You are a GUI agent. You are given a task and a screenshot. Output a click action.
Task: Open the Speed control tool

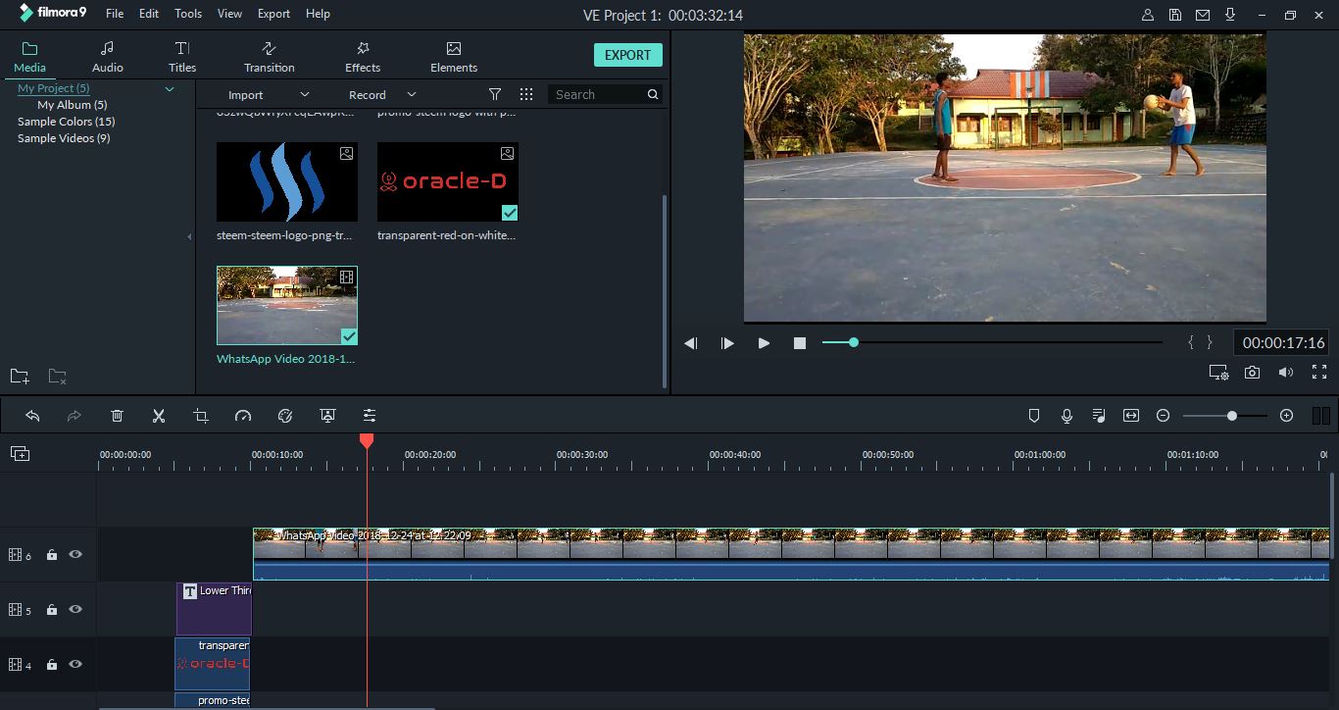pyautogui.click(x=243, y=416)
